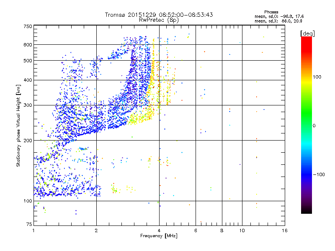This screenshot has width=335, height=251.
Task: Click the 'Phases' heading text
Action: [271, 12]
